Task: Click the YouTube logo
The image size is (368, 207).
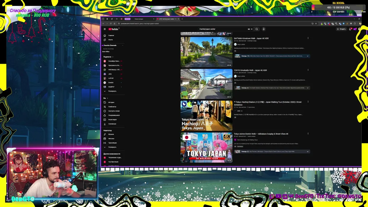Action: tap(113, 29)
